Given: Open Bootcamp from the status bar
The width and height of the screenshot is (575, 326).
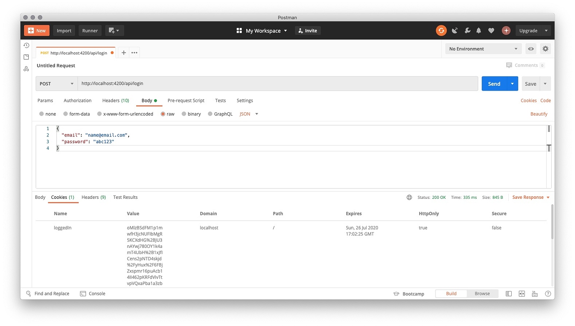Looking at the screenshot, I should tap(409, 294).
